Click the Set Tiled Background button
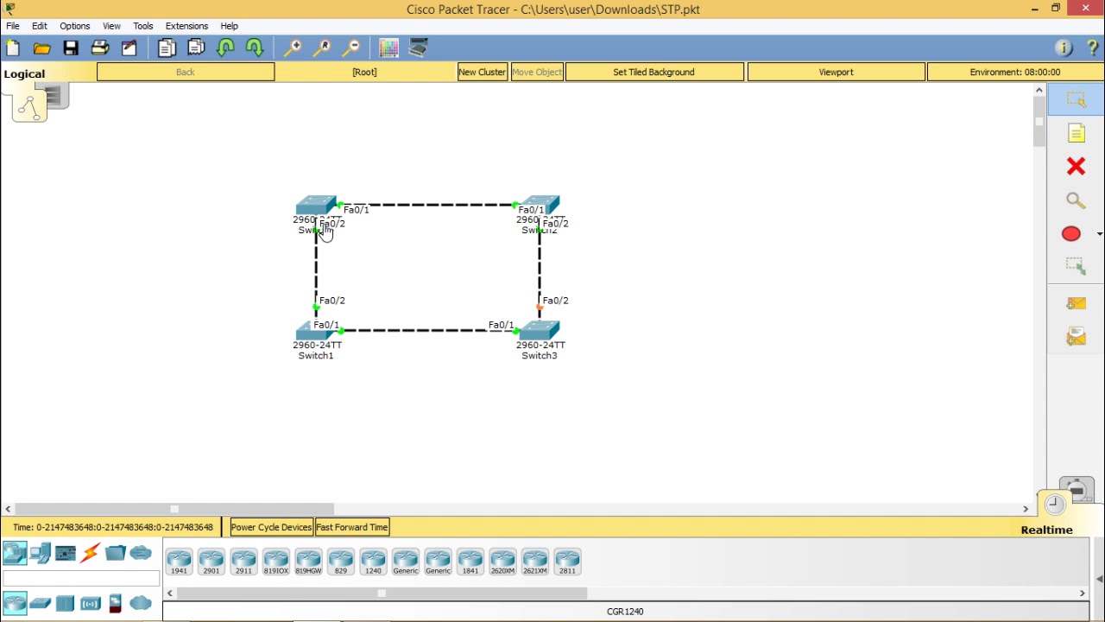The width and height of the screenshot is (1105, 622). [x=654, y=72]
